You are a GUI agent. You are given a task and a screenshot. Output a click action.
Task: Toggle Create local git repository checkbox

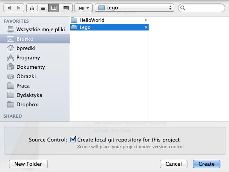tap(73, 140)
